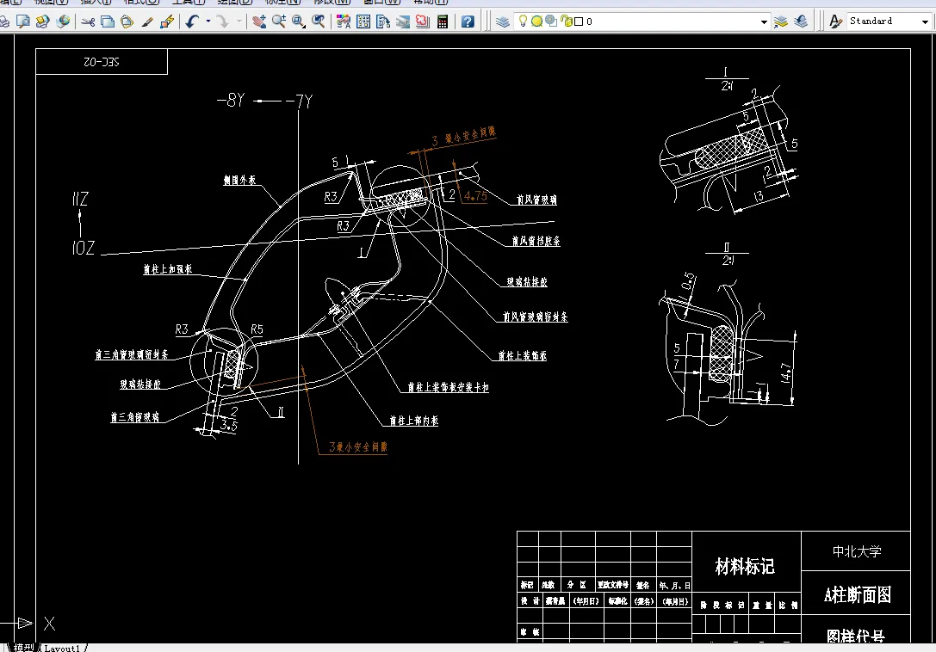936x652 pixels.
Task: Activate the Pan realtime hand tool
Action: point(259,22)
